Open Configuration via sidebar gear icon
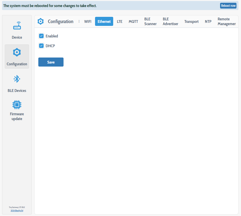 [17, 52]
